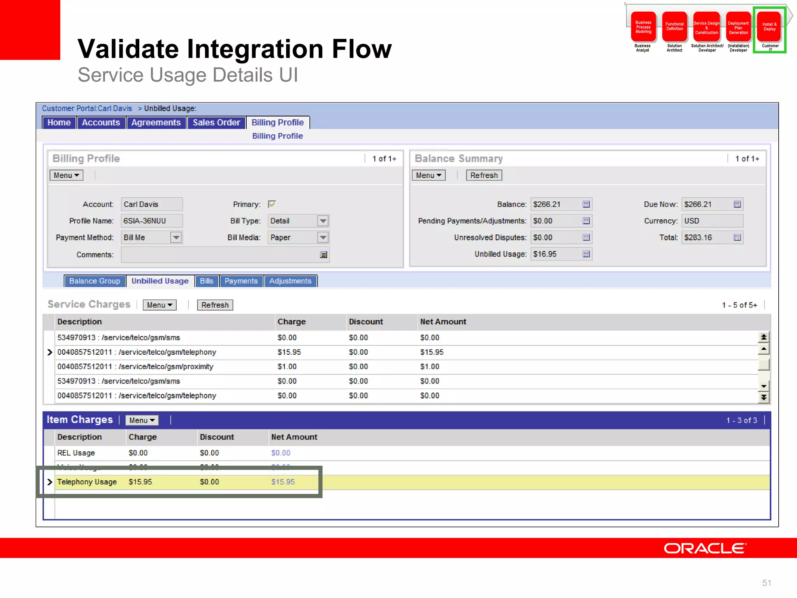797x598 pixels.
Task: Open the Payments subtab
Action: pos(241,281)
